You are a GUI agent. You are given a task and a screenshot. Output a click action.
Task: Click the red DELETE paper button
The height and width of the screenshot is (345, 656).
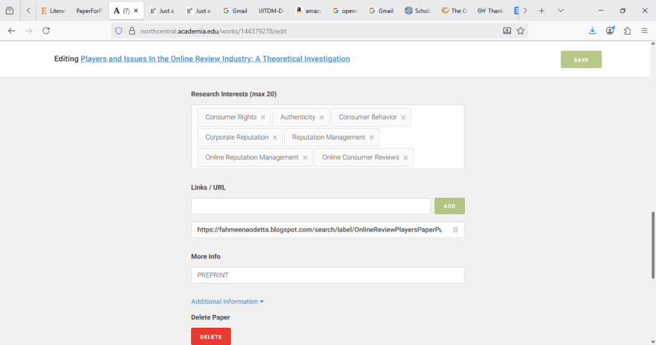210,337
